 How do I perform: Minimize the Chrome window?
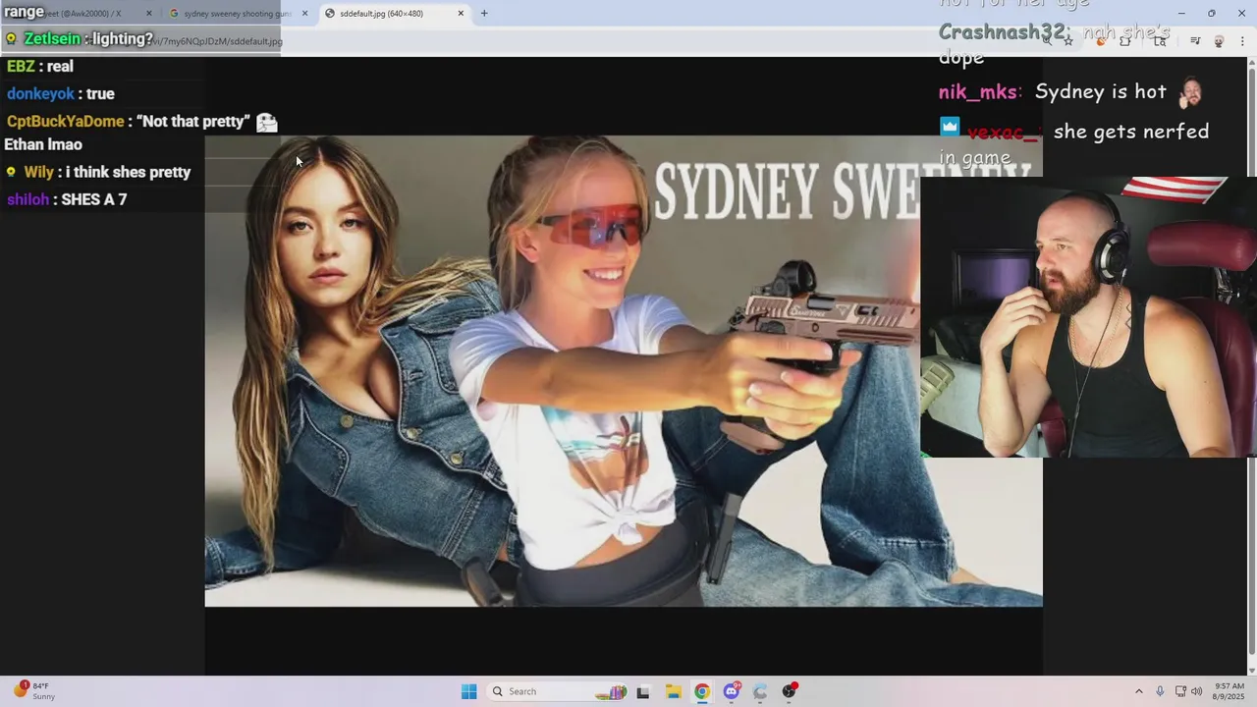1181,14
